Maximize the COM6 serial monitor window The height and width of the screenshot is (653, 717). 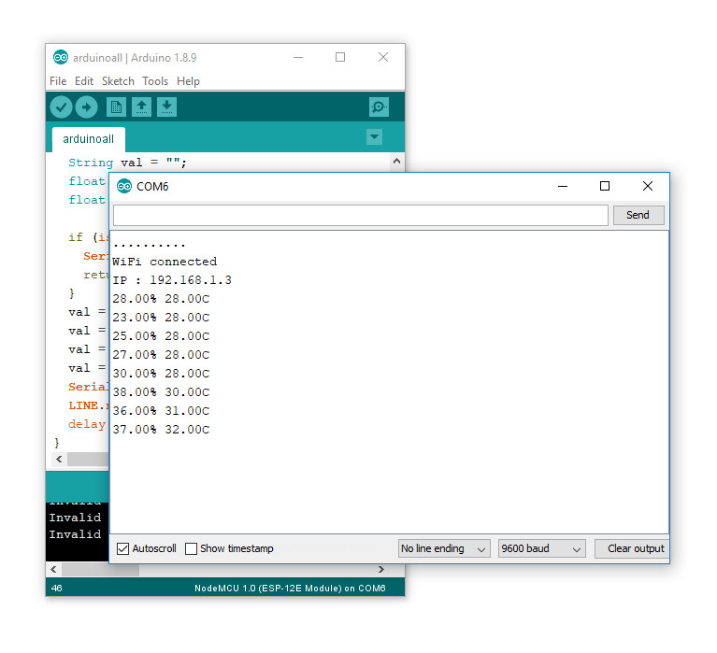(605, 186)
